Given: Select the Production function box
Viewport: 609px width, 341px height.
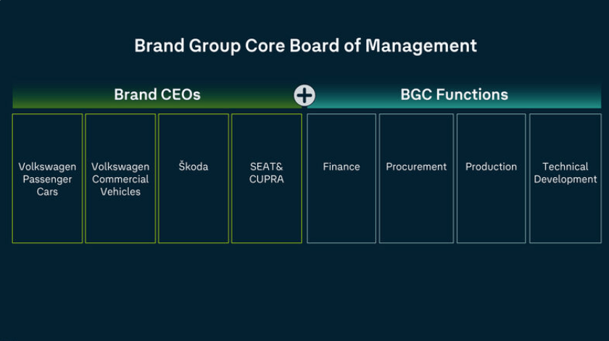Looking at the screenshot, I should (491, 178).
